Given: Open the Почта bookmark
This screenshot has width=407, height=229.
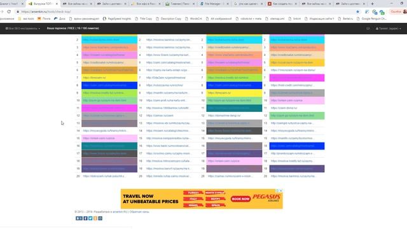Looking at the screenshot, I should click(44, 18).
